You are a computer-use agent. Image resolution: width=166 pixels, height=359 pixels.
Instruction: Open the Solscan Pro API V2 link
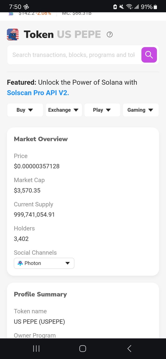38,92
